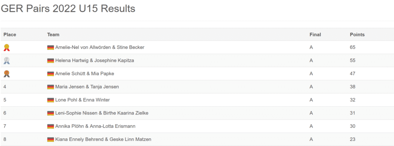The image size is (394, 146).
Task: Click the Team column header
Action: [x=53, y=35]
